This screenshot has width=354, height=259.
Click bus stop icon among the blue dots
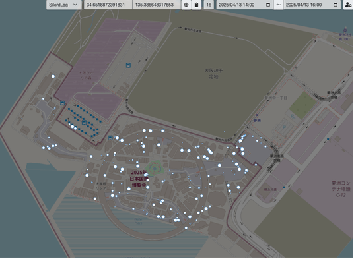pyautogui.click(x=84, y=123)
